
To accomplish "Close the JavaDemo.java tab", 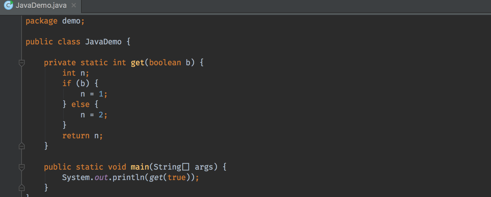I will [74, 5].
